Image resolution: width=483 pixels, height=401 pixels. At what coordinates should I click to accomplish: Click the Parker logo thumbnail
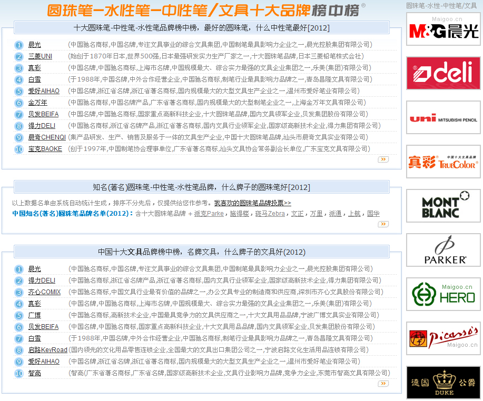tap(443, 250)
